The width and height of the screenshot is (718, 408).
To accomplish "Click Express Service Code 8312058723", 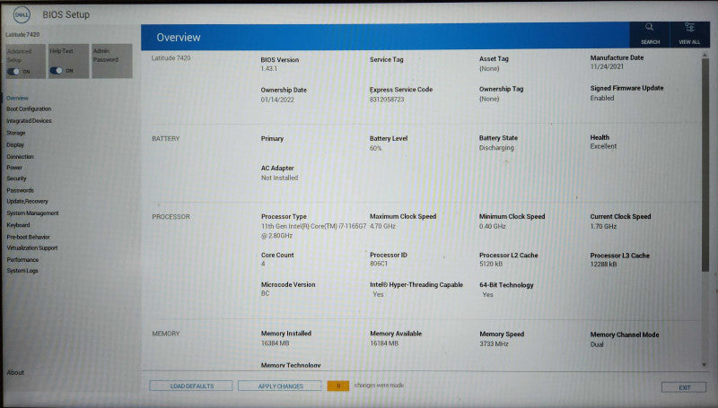I will click(387, 100).
